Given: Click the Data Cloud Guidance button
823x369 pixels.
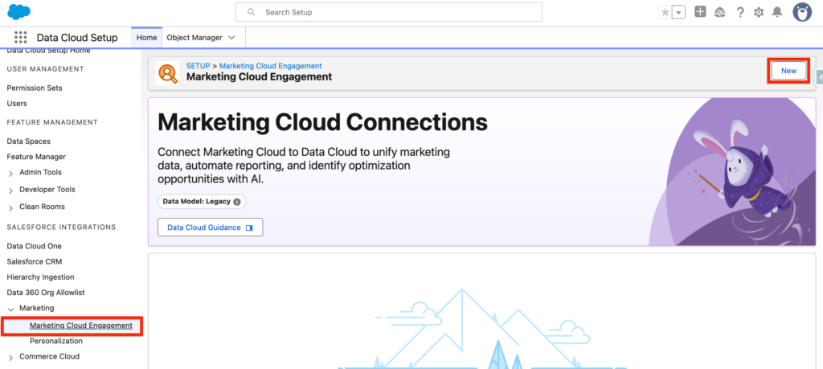Looking at the screenshot, I should (210, 228).
